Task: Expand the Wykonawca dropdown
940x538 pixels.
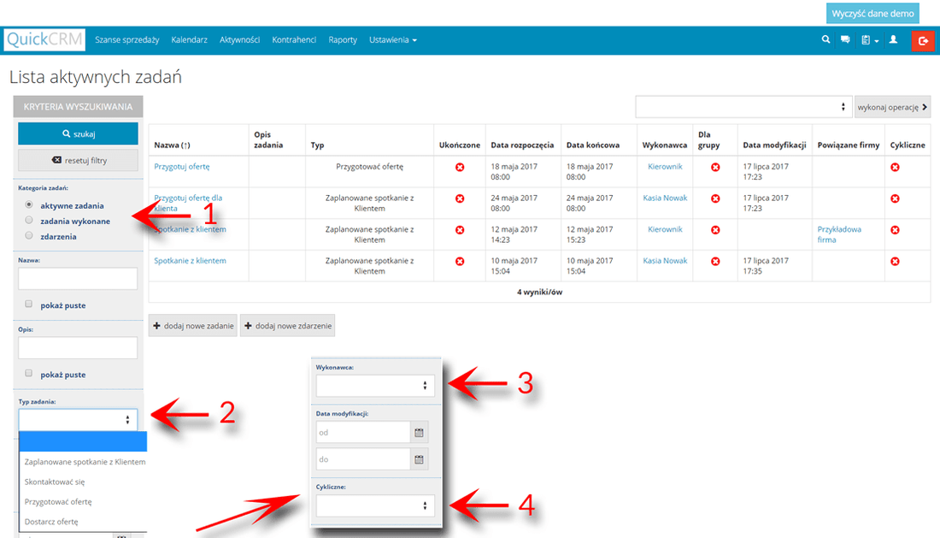Action: coord(375,386)
